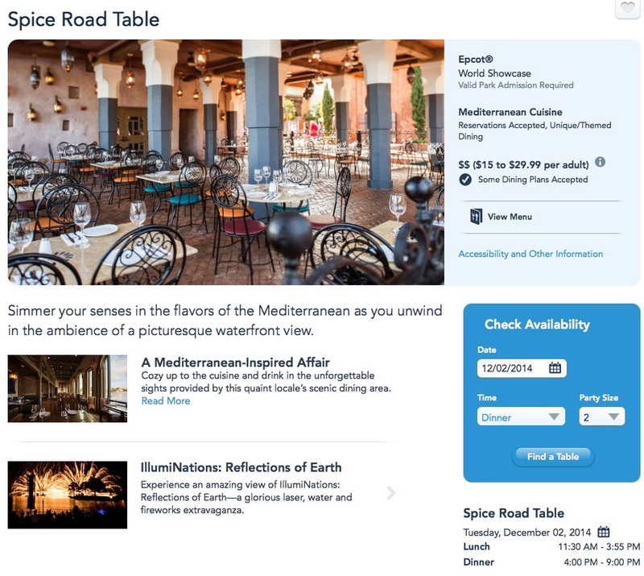Click Read More under Mediterranean-Inspired Affair
Screen dimensions: 644x576
pyautogui.click(x=166, y=401)
